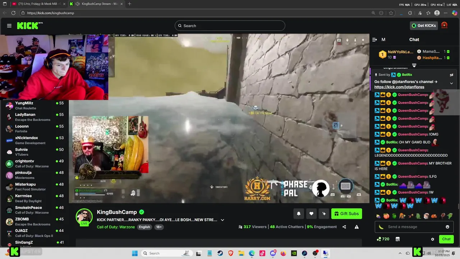Open SmokeInPeace channel in sidebar
Screen dimensions: 460x259
[x=34, y=210]
